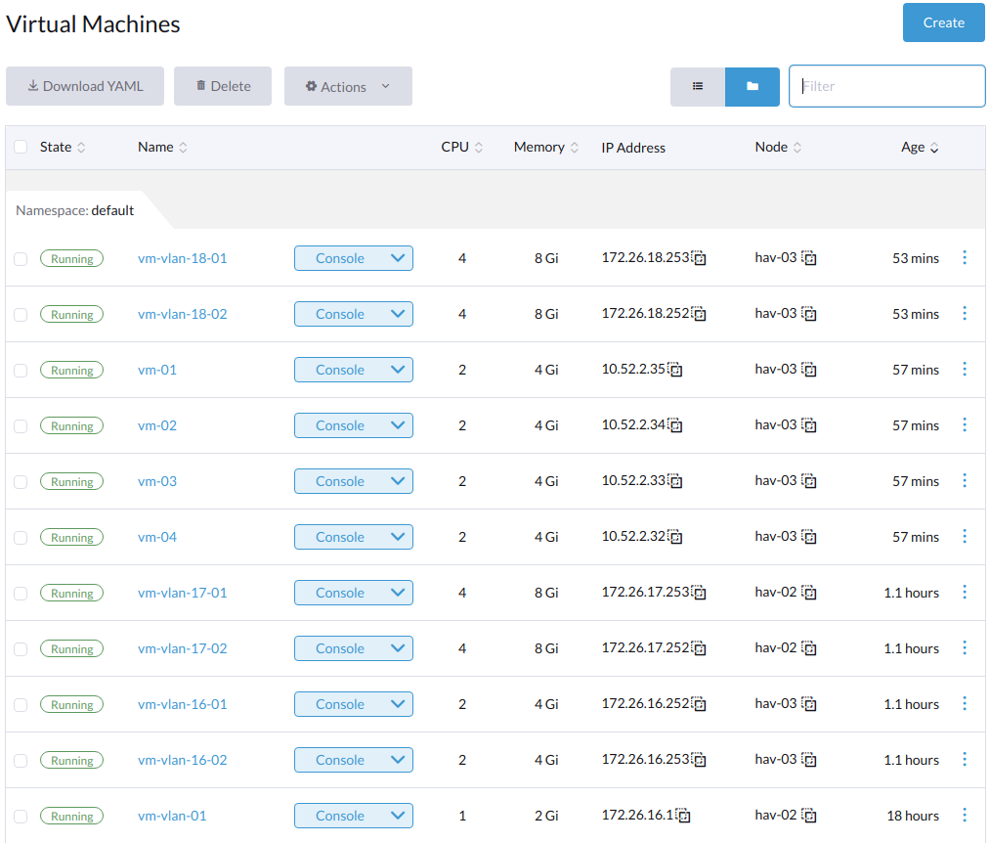Expand Console dropdown arrow for vm-vlan-17-01
This screenshot has height=843, width=990.
398,593
